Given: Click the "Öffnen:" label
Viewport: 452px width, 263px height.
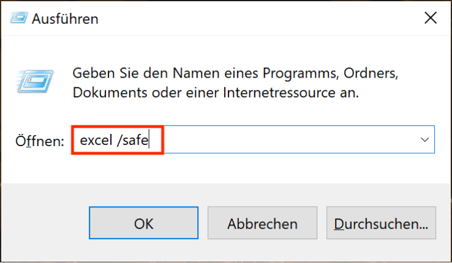Looking at the screenshot, I should pos(39,141).
